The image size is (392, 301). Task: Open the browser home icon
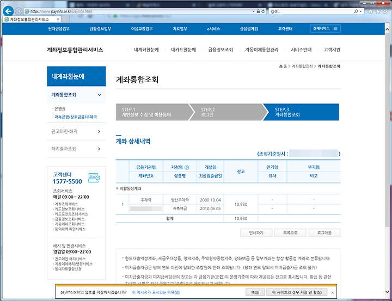pyautogui.click(x=371, y=11)
